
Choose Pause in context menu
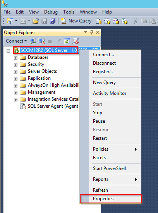[110, 121]
